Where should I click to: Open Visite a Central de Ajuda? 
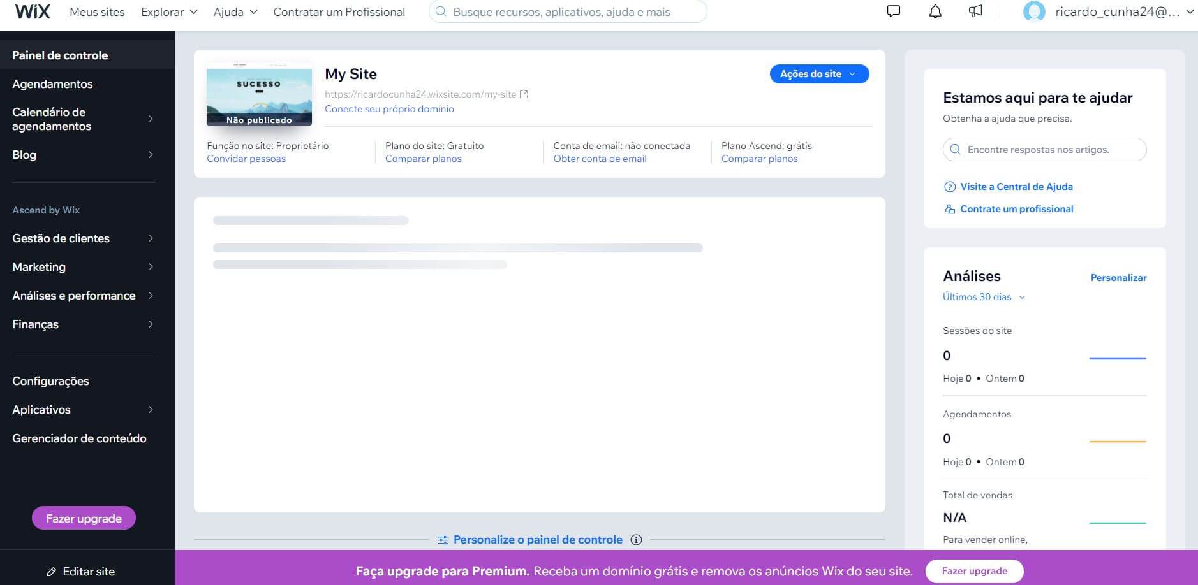[1016, 187]
